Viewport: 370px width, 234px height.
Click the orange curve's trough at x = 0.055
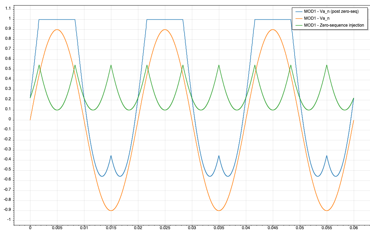click(327, 210)
